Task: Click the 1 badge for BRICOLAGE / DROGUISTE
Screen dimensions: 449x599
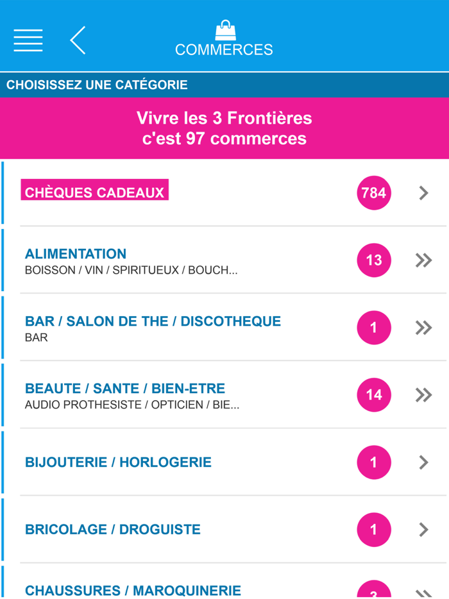Action: pos(373,530)
